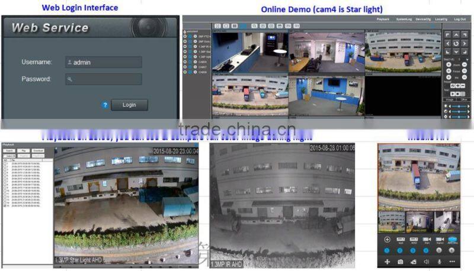Adjust the top image brightness slider

coord(458,107)
